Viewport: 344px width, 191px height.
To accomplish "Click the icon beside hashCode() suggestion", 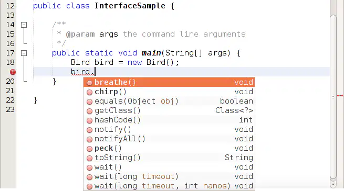I will [x=89, y=120].
